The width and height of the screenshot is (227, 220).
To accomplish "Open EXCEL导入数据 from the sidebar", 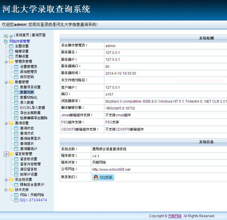I will click(32, 108).
